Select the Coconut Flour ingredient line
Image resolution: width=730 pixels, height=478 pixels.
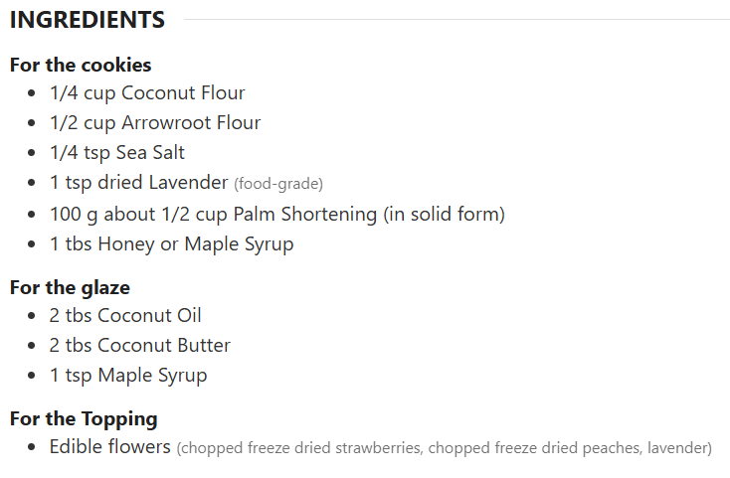[147, 93]
